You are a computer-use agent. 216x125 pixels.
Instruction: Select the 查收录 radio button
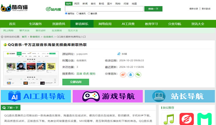tap(89, 14)
